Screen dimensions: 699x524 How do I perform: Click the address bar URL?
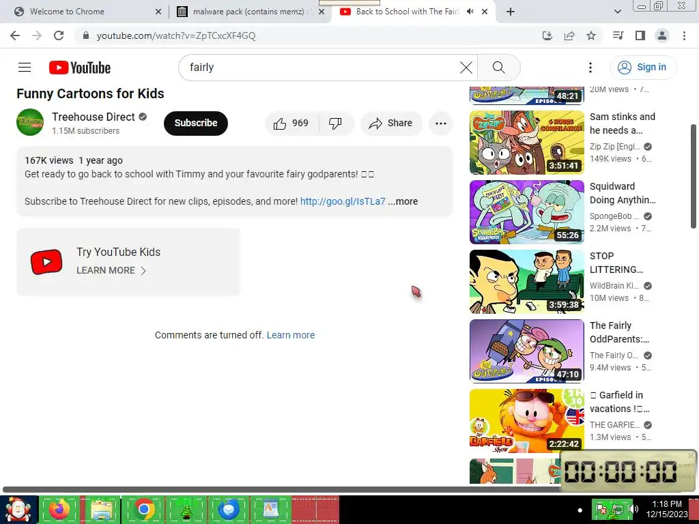pyautogui.click(x=176, y=35)
